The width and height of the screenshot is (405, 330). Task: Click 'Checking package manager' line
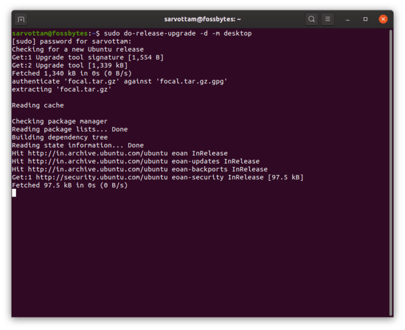[x=60, y=121]
